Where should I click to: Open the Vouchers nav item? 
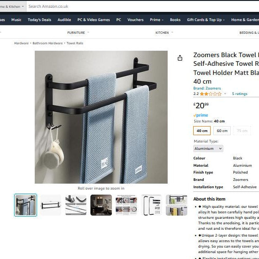136,20
